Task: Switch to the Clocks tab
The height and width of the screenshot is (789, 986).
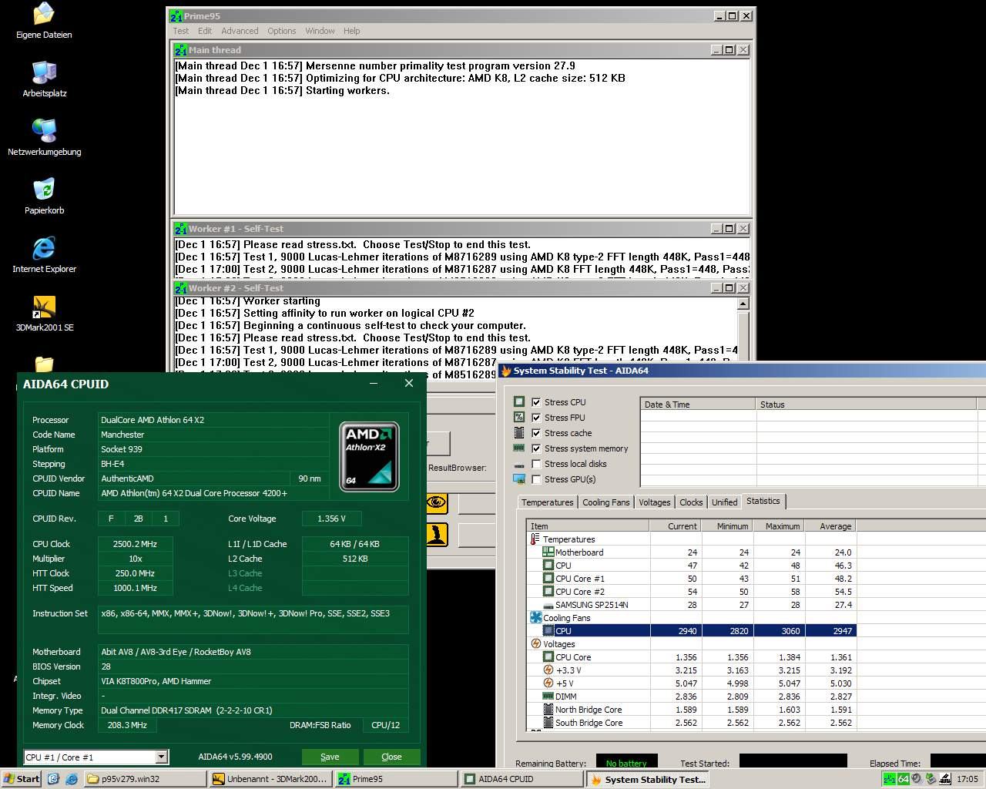Action: click(691, 502)
